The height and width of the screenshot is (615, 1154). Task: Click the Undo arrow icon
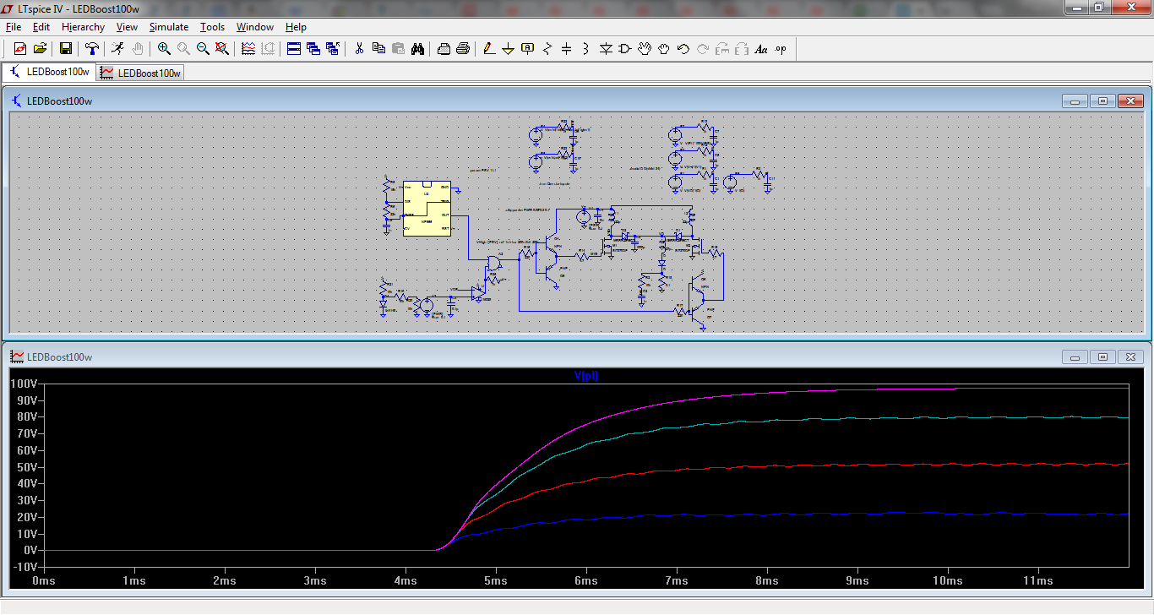(x=683, y=49)
